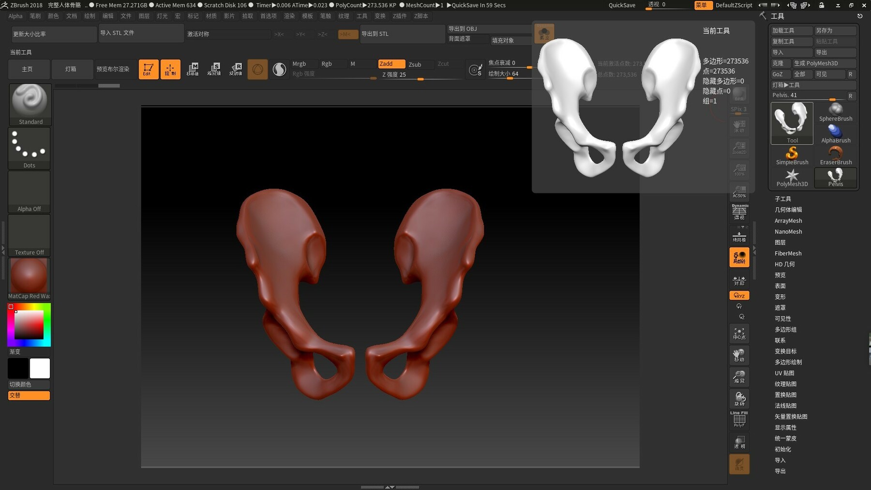Open the 渲染 menu
The height and width of the screenshot is (490, 871).
tap(289, 16)
